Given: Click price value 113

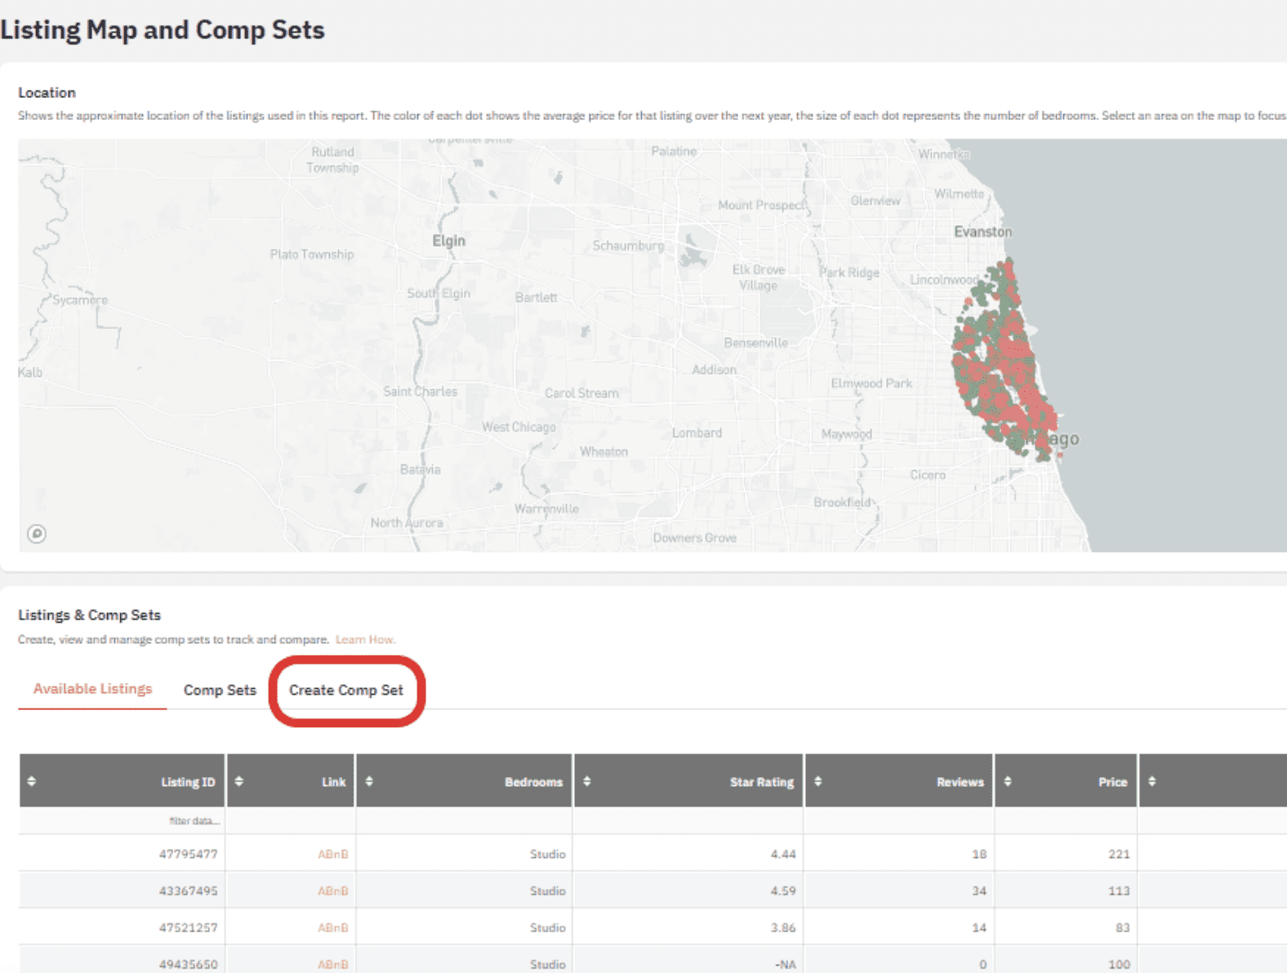Looking at the screenshot, I should 1119,891.
